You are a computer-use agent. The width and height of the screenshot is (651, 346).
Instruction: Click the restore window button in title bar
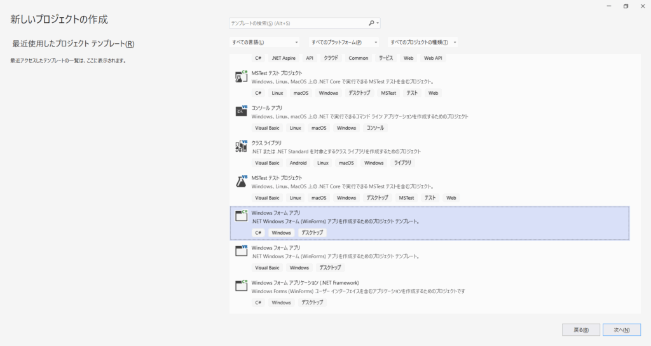[x=626, y=6]
